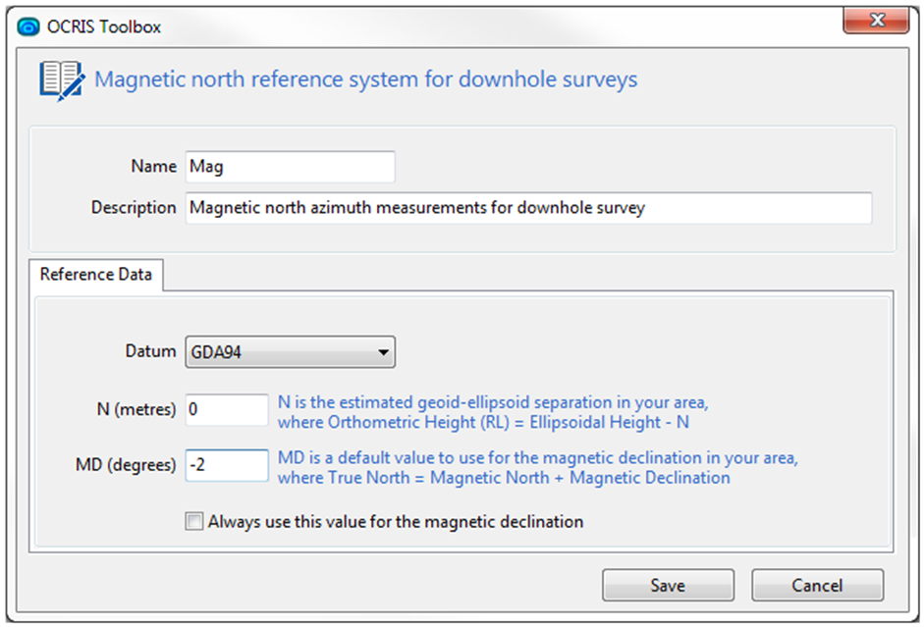
Task: Click the MD (degrees) label
Action: [x=126, y=465]
